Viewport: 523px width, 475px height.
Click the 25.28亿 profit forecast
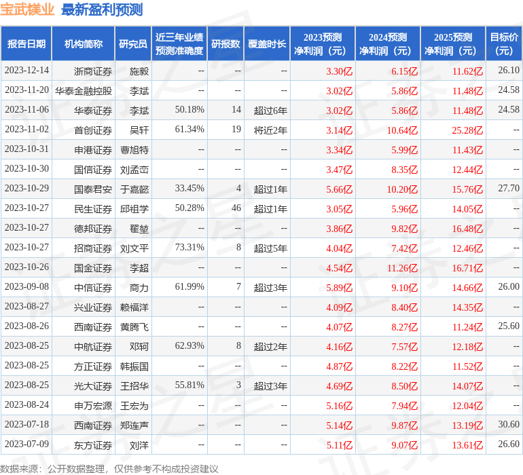pos(467,130)
